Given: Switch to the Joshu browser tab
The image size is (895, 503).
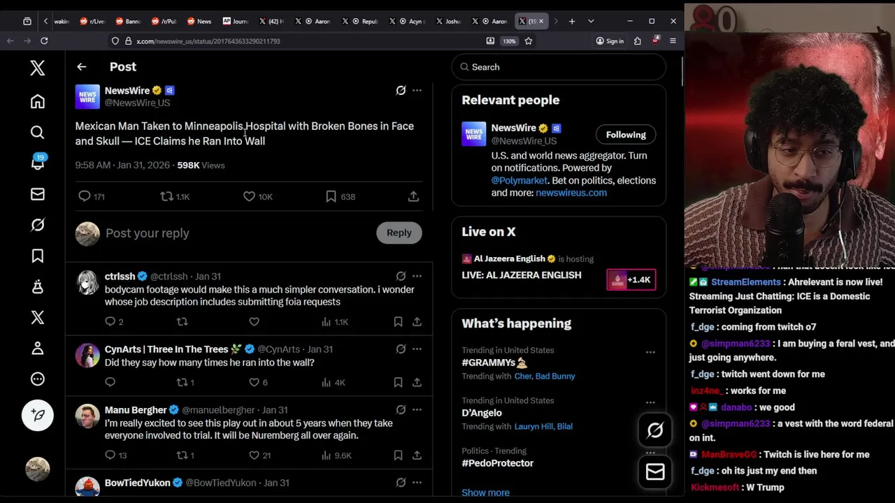Looking at the screenshot, I should (x=448, y=21).
